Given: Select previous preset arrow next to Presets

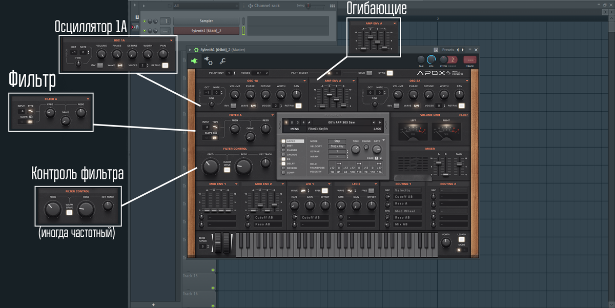Looking at the screenshot, I should click(x=457, y=50).
